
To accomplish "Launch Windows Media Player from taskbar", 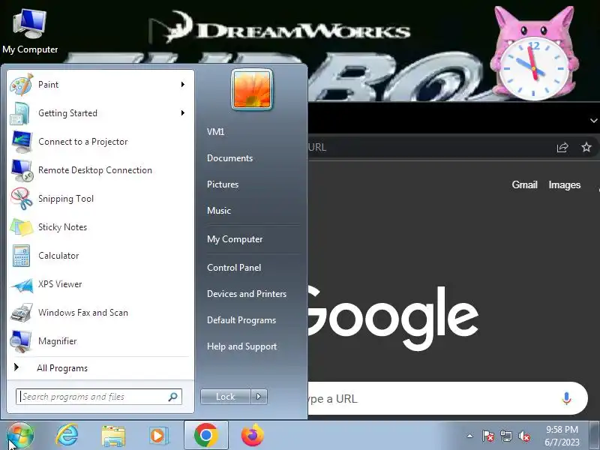I will point(159,436).
